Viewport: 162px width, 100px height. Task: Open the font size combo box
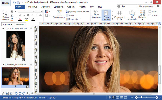pos(39,11)
